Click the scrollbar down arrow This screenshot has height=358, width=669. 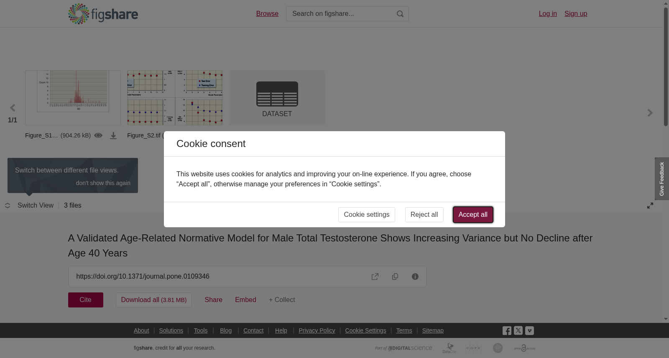point(666,319)
